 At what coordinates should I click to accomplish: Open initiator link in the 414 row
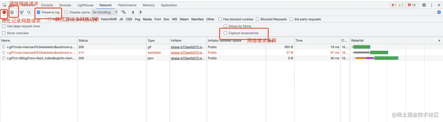(x=188, y=53)
